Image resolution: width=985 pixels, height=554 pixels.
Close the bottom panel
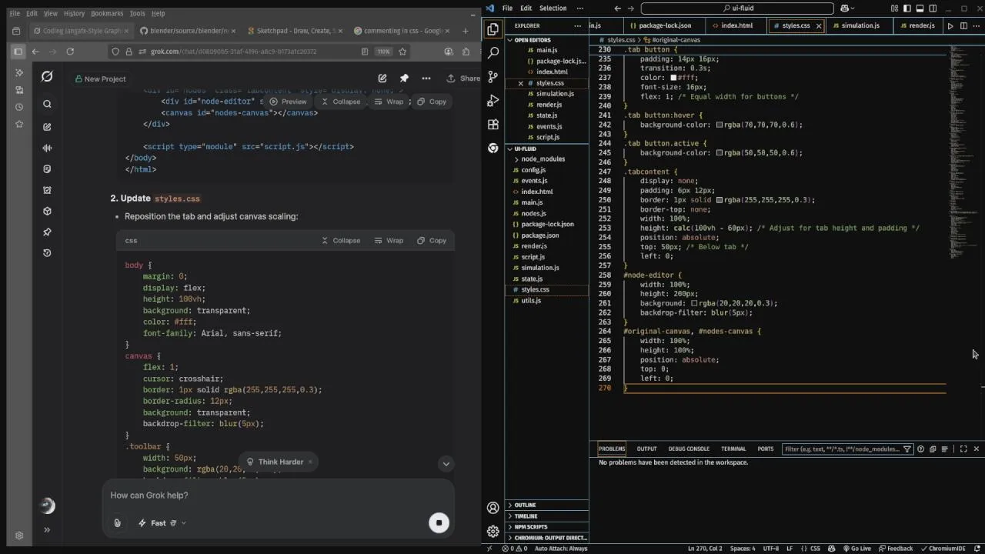977,449
